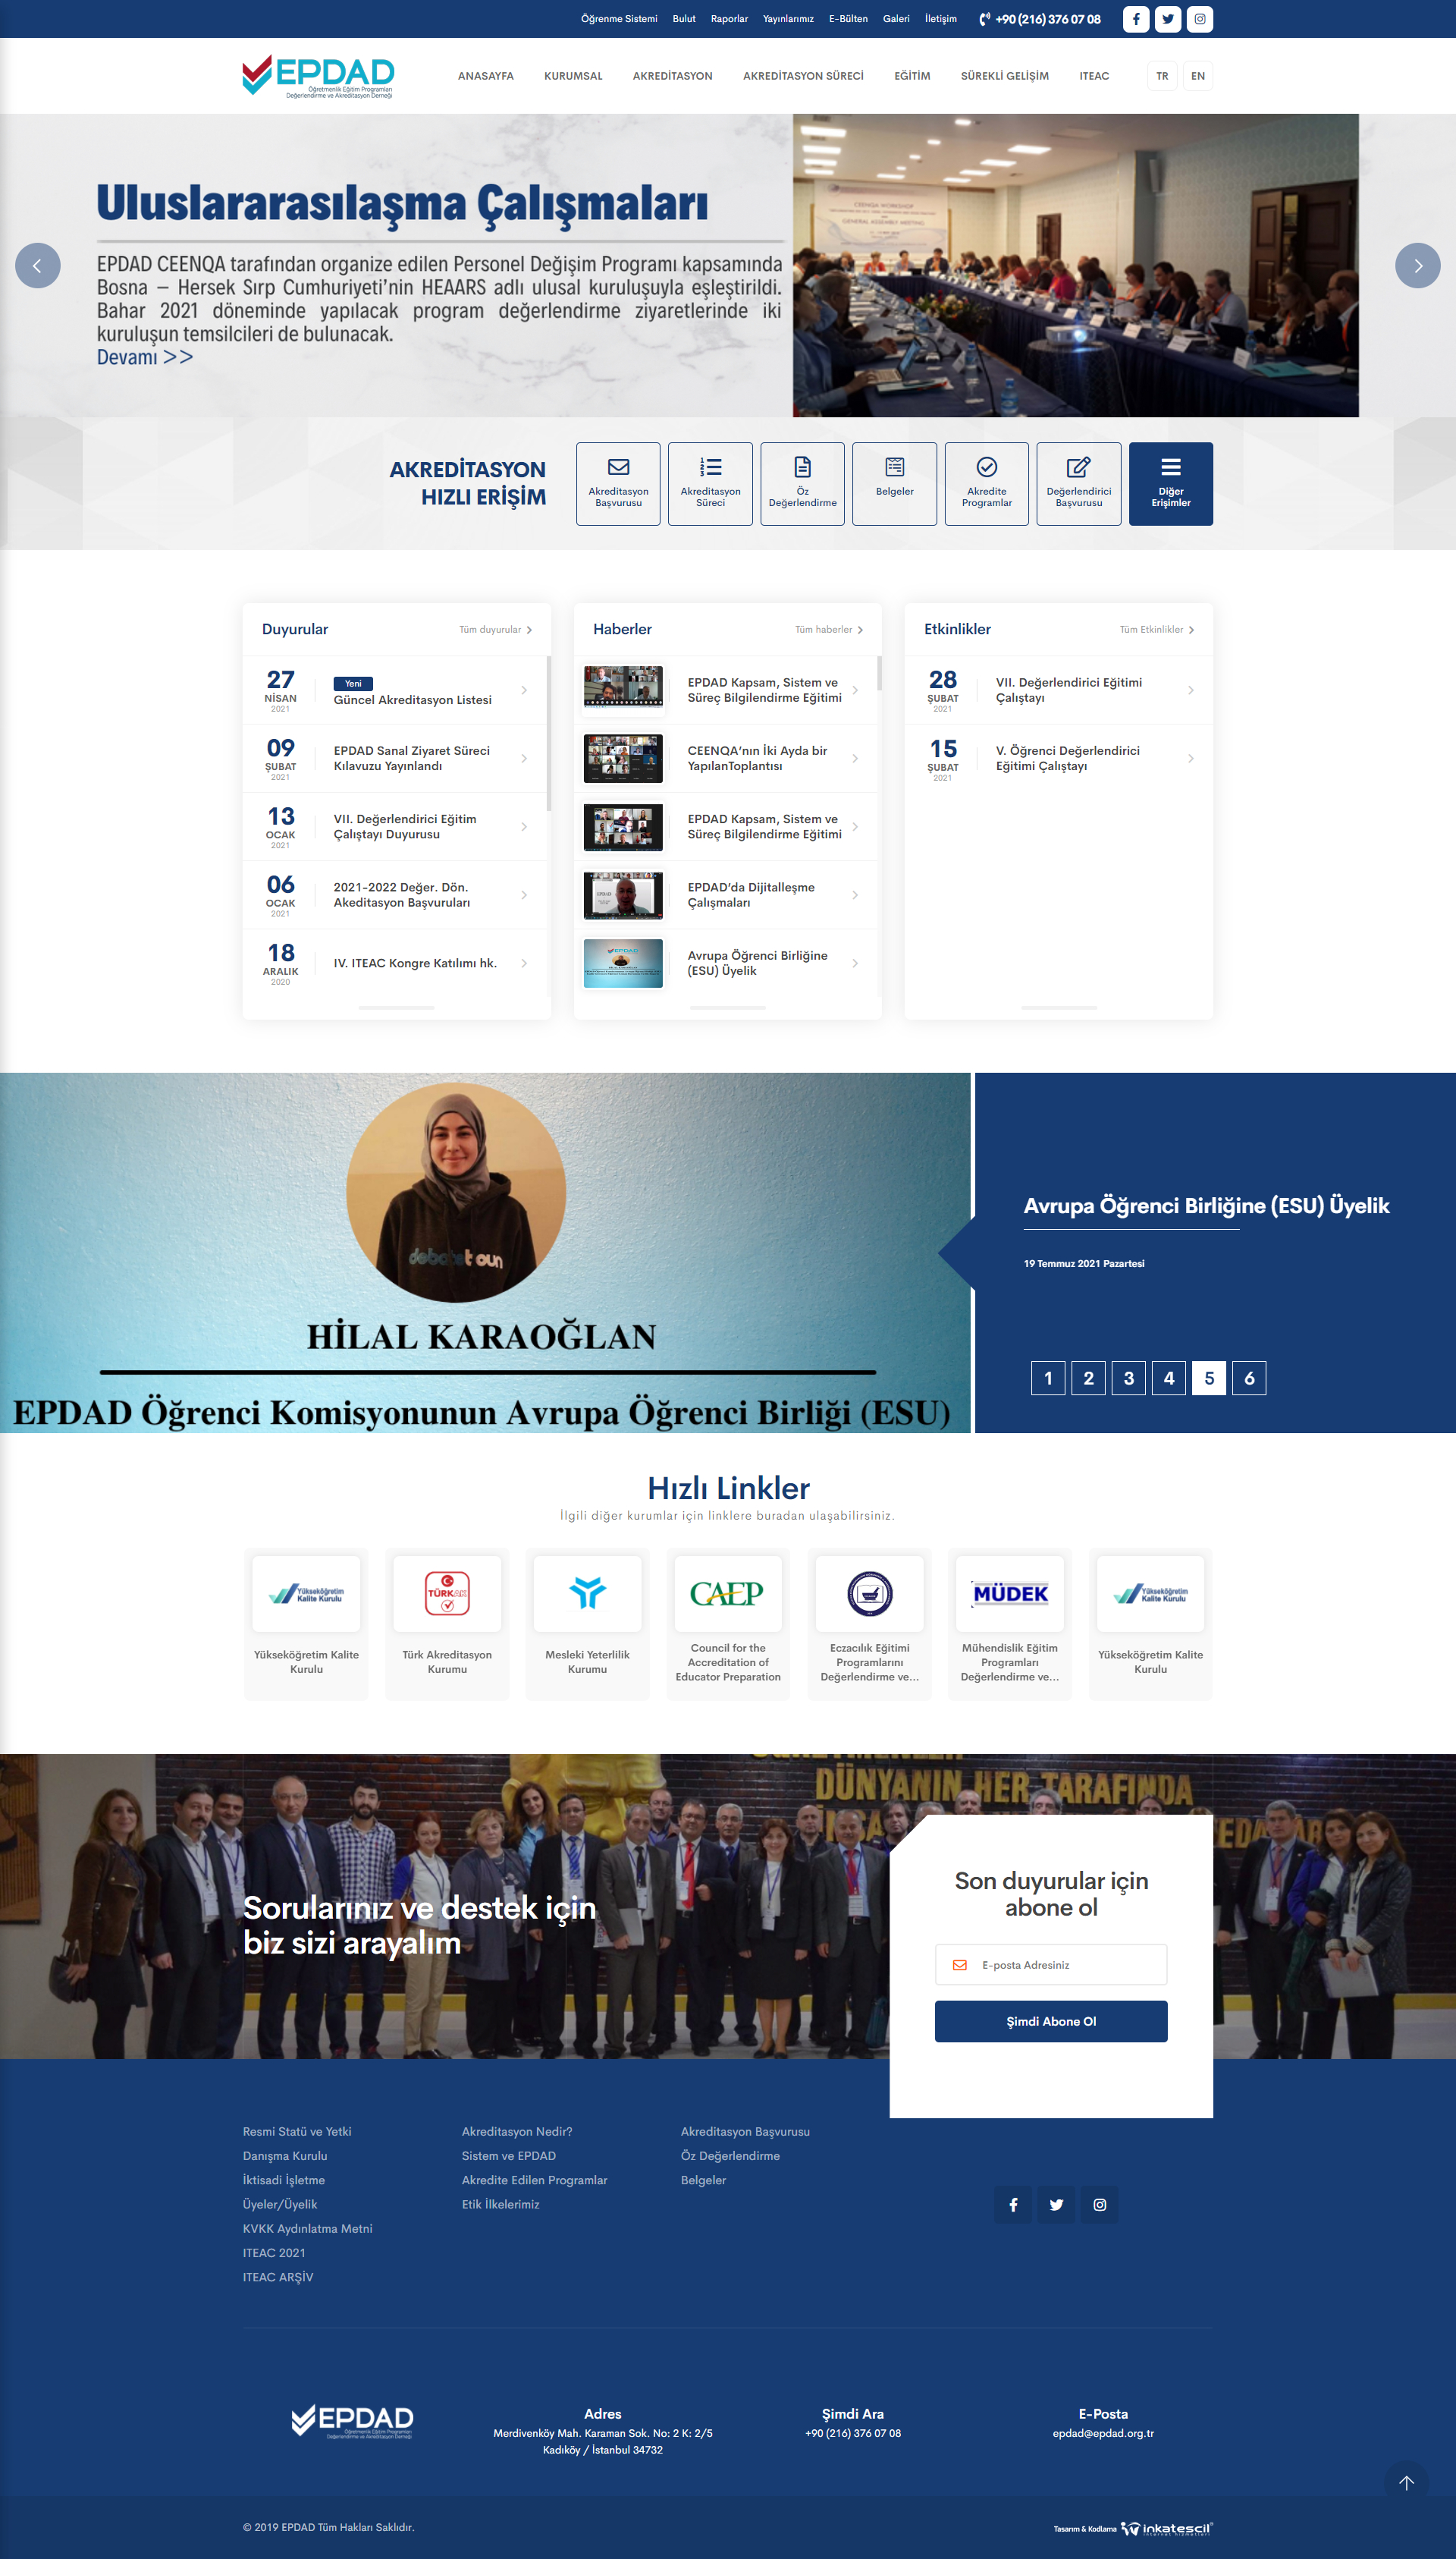Open Öz Değerlendirme document icon tile
Viewport: 1456px width, 2559px height.
(x=802, y=483)
